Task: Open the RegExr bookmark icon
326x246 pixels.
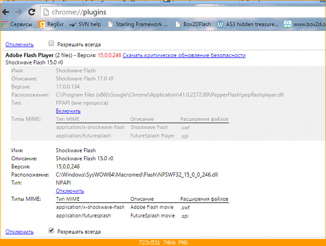Action: (x=41, y=24)
